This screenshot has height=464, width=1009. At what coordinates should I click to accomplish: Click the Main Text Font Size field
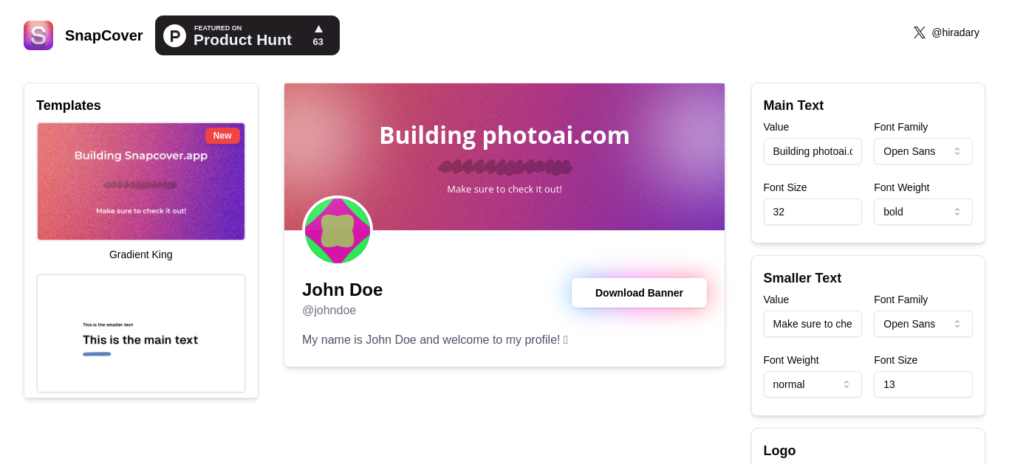click(813, 212)
